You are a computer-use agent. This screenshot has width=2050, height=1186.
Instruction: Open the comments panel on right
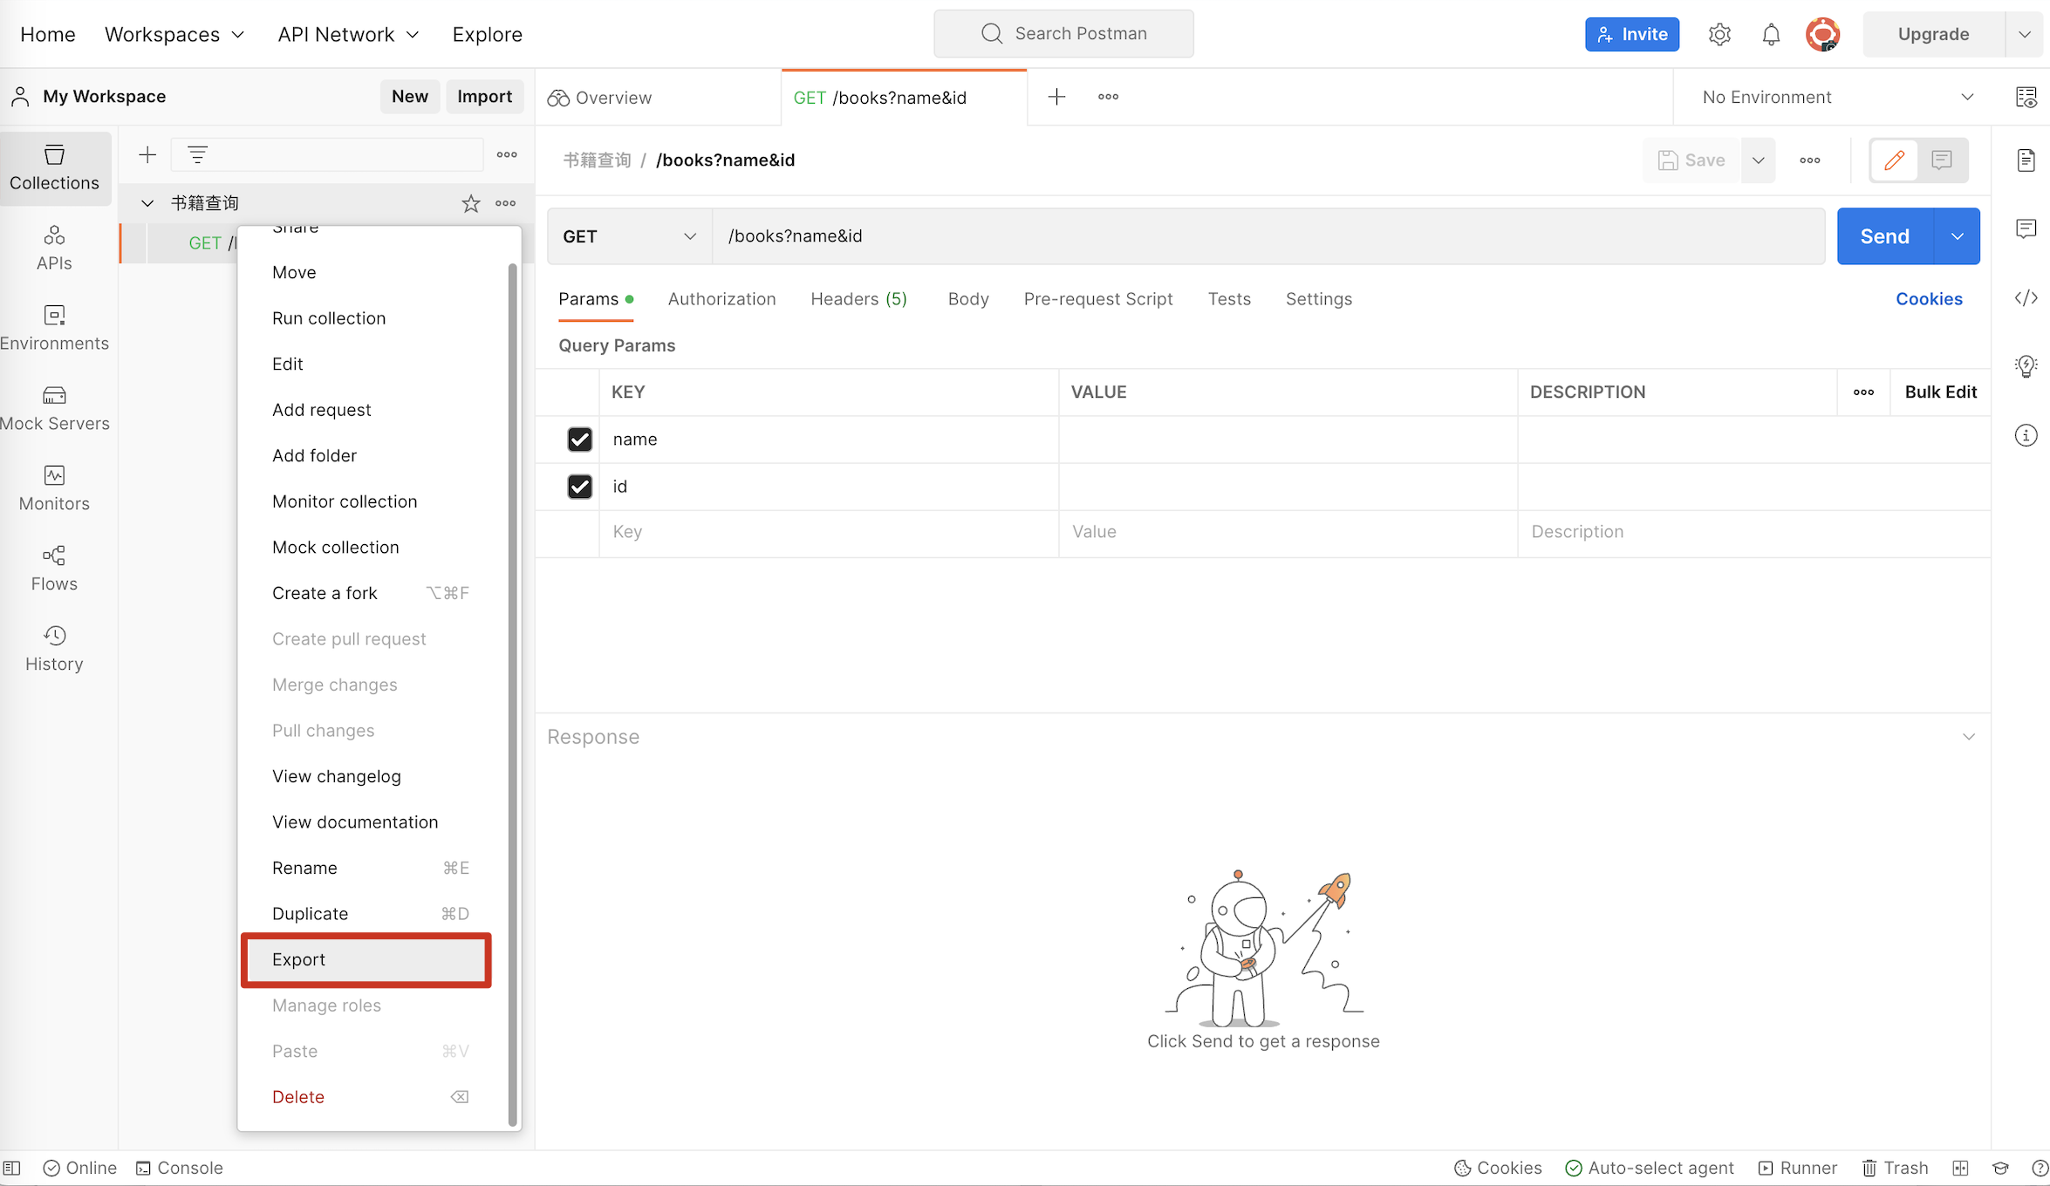tap(2026, 228)
